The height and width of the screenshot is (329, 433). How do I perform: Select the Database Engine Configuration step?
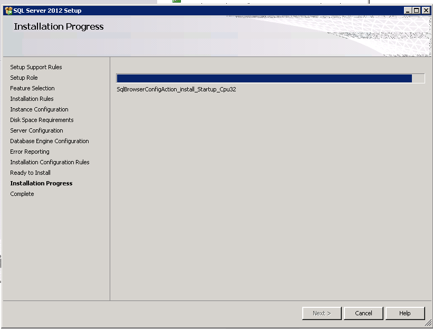50,141
